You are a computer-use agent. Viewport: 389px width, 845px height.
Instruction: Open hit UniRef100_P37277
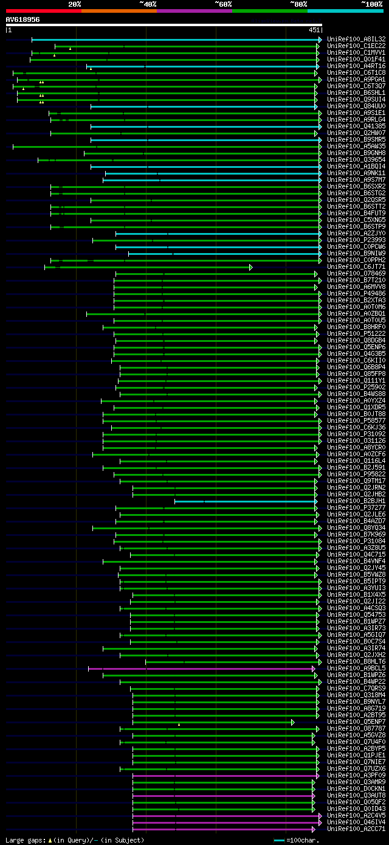coord(356,508)
